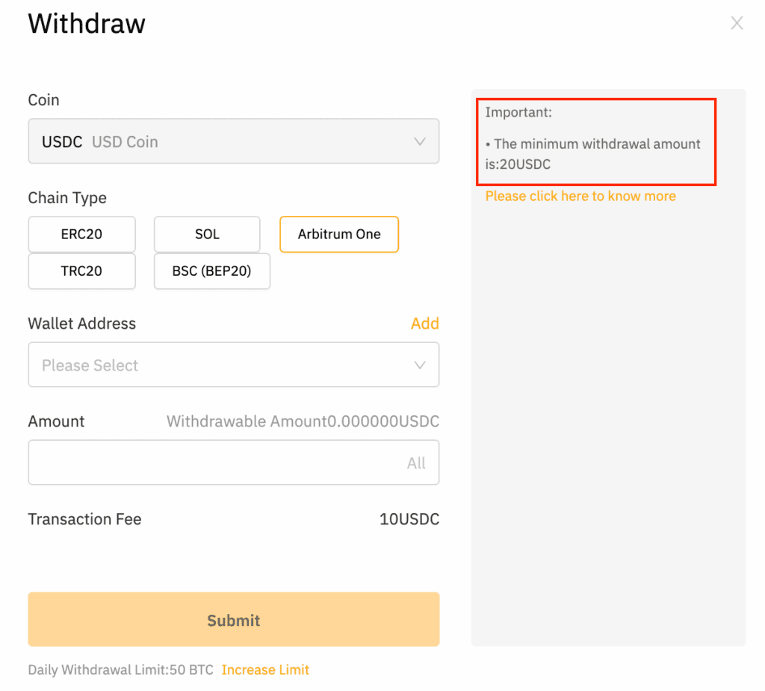Expand wallet address list chevron

pyautogui.click(x=420, y=365)
